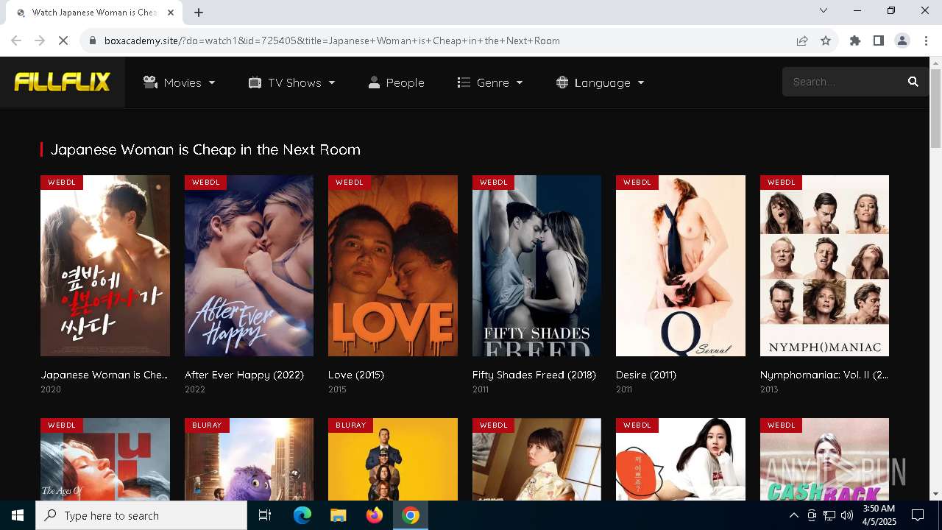Viewport: 942px width, 530px height.
Task: Click the movie camera icon beside Movies
Action: (151, 82)
